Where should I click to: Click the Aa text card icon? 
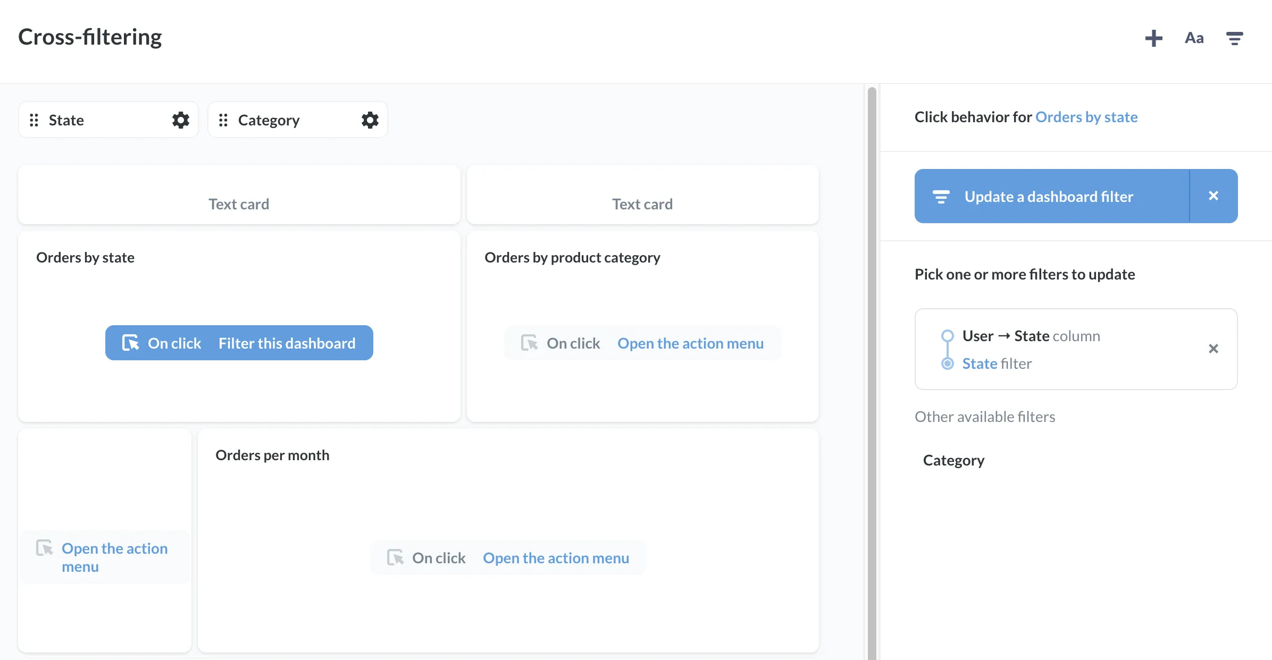pos(1194,38)
